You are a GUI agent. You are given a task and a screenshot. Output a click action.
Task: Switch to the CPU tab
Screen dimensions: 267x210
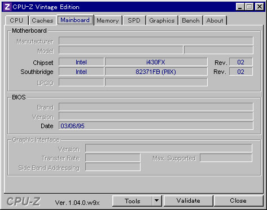(x=16, y=20)
